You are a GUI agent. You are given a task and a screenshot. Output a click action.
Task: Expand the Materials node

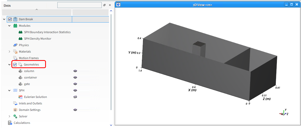click(x=9, y=52)
